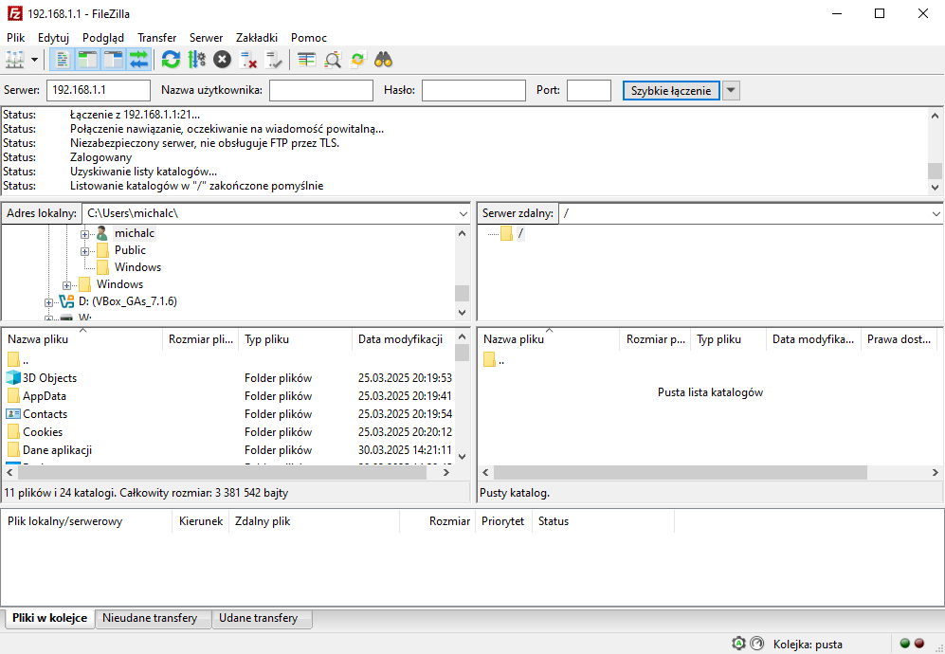The width and height of the screenshot is (945, 654).
Task: Select the Windows folder under Users
Action: coord(138,267)
